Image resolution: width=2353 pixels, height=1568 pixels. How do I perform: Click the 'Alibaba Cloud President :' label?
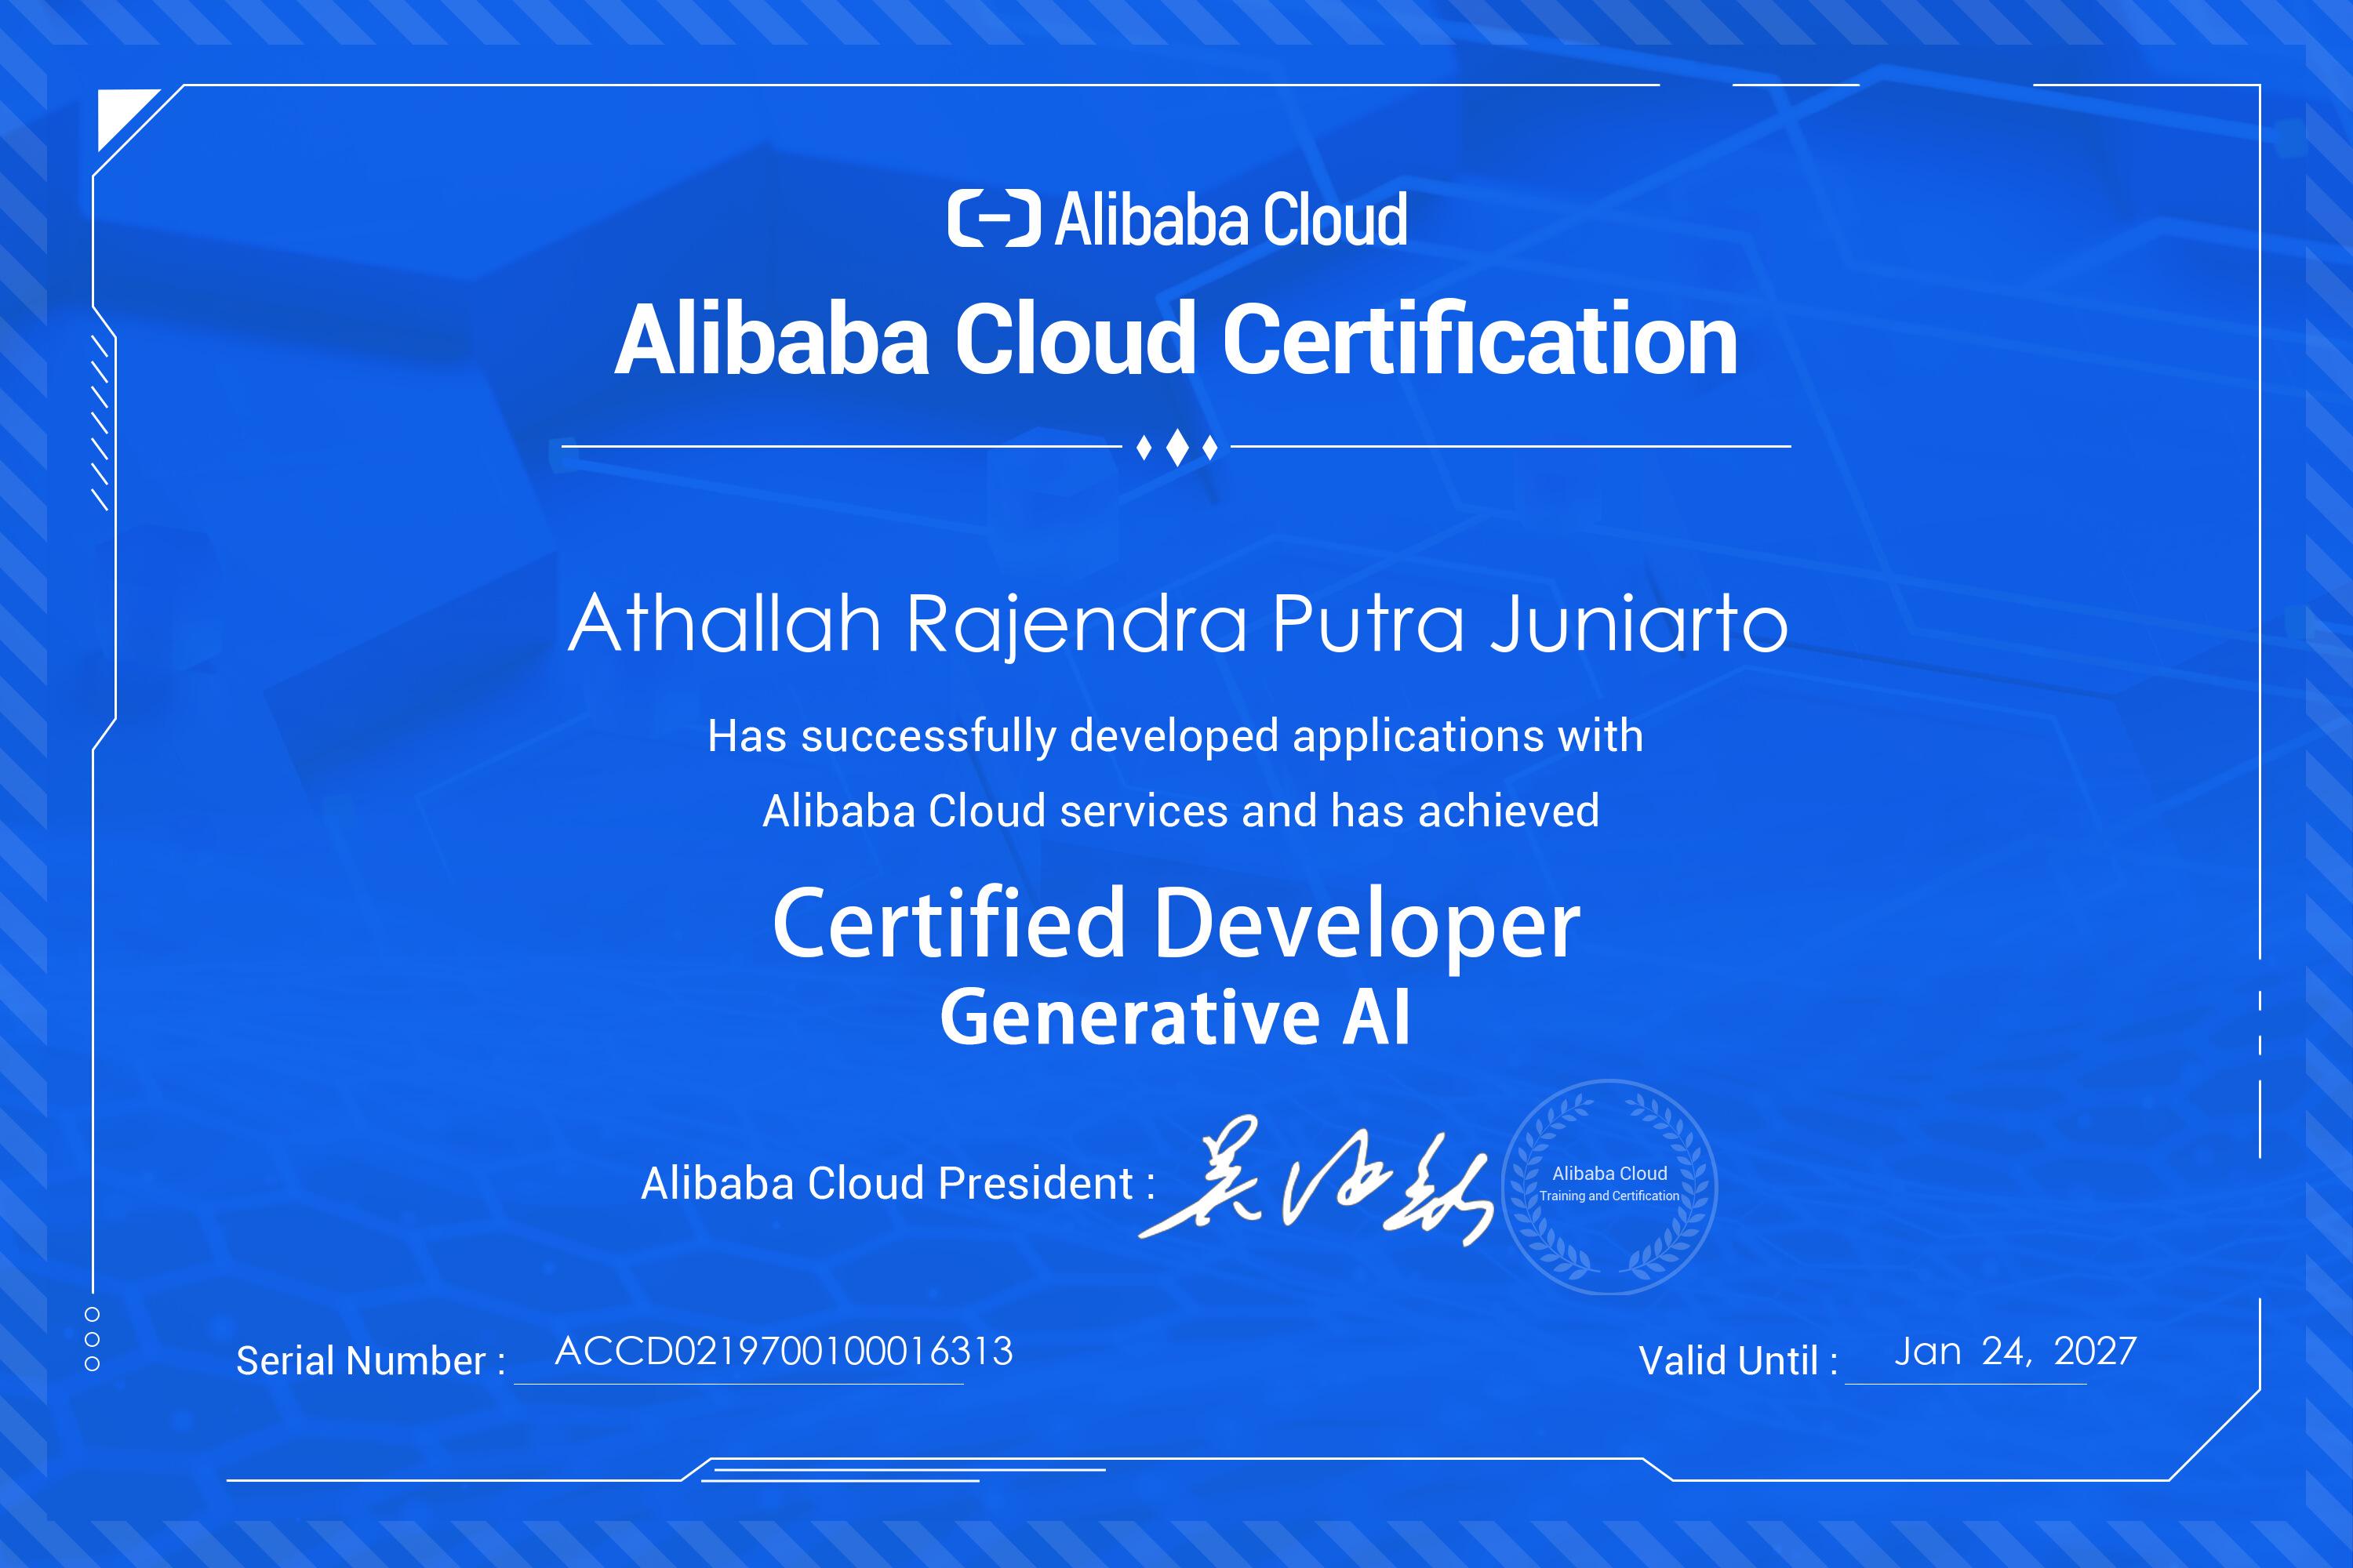point(898,1184)
